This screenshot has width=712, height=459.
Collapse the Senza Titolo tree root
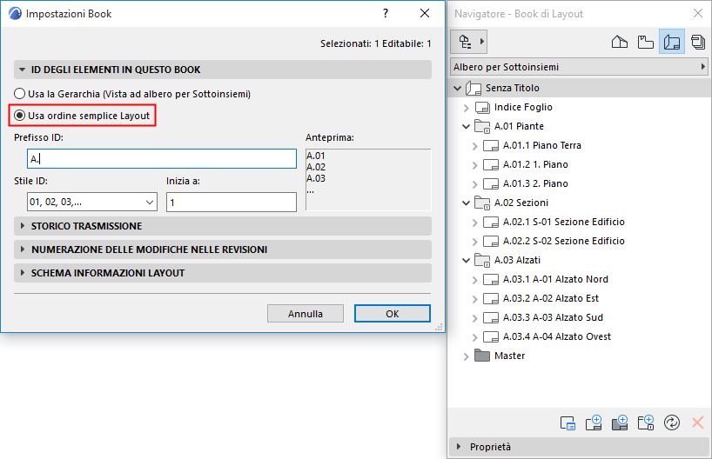[x=457, y=88]
